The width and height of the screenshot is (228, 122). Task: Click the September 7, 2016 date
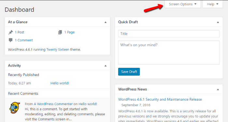[136, 105]
